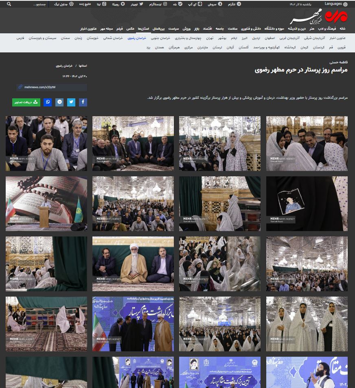The width and height of the screenshot is (355, 388).
Task: Click the date text یکشنبه ۵ آذر ۱۴۰۲
Action: pos(300,4)
